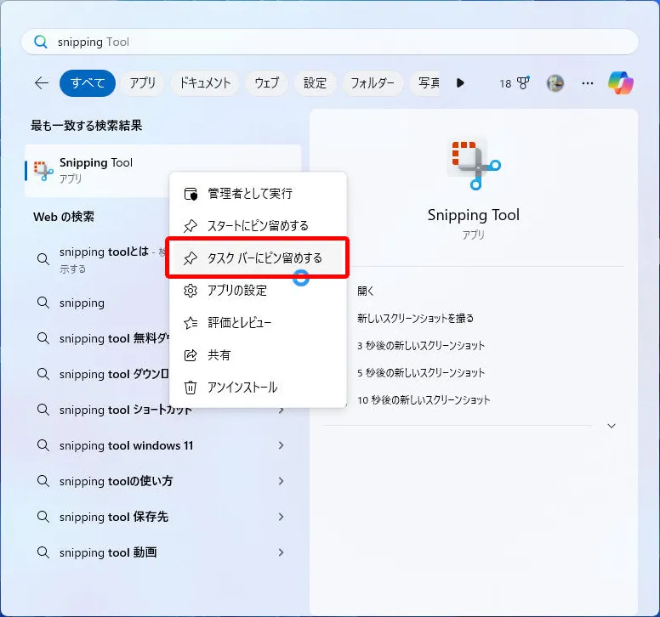Expand the preview pane actions chevron
This screenshot has height=617, width=660.
point(612,426)
